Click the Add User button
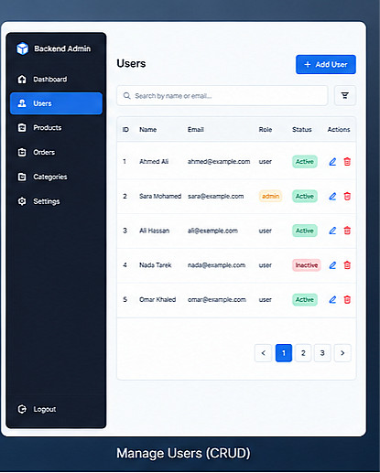Viewport: 380px width, 473px height. [326, 64]
